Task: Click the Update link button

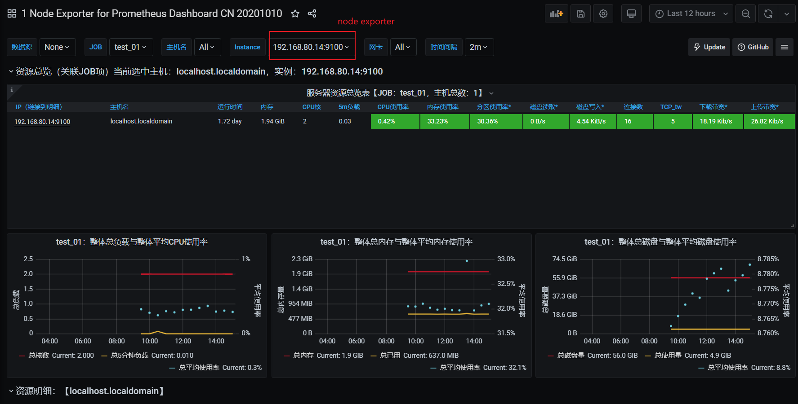Action: pyautogui.click(x=709, y=47)
